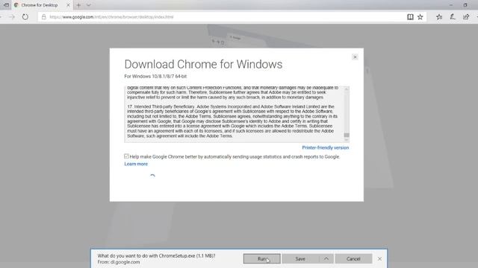
Task: Open the Printer-friendly version link
Action: (326, 147)
